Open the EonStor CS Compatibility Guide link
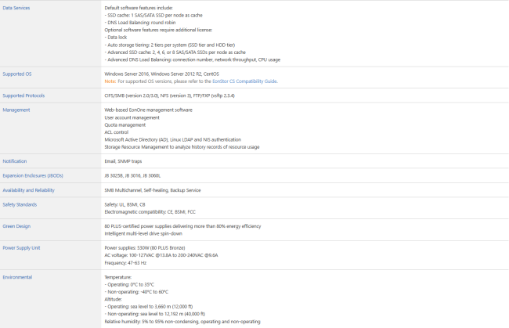The image size is (509, 328). click(244, 81)
